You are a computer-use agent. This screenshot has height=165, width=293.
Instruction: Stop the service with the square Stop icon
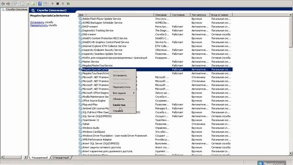coord(58,4)
